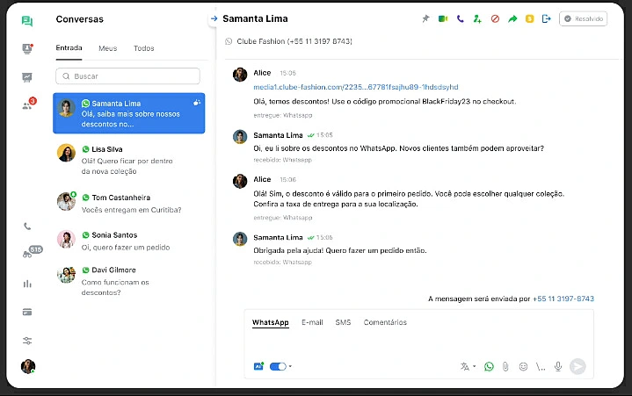Record a voice message with microphone icon
This screenshot has width=632, height=396.
558,366
